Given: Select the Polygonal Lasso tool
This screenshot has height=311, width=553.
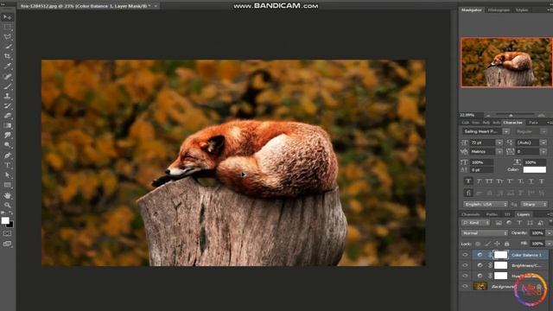Looking at the screenshot, I should click(x=7, y=36).
